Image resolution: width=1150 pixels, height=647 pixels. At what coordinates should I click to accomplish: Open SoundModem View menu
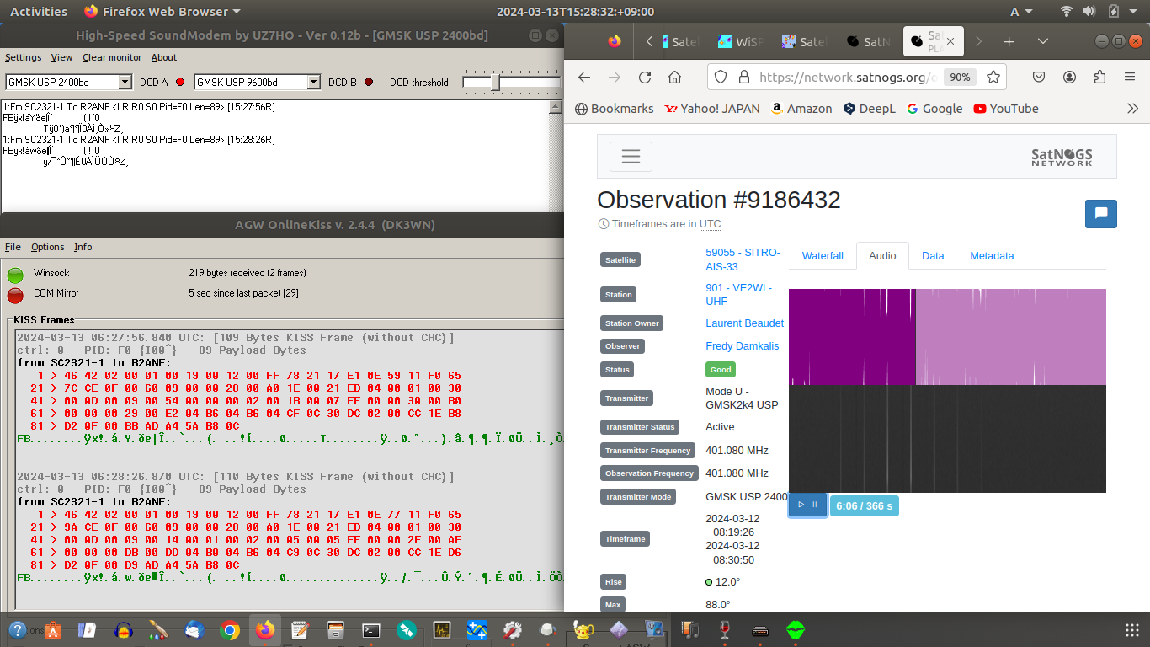[61, 57]
